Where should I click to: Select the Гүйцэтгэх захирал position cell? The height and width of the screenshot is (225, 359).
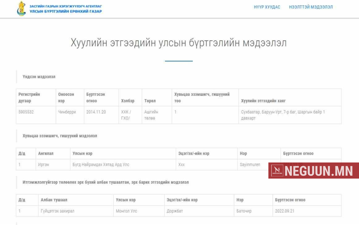58,211
